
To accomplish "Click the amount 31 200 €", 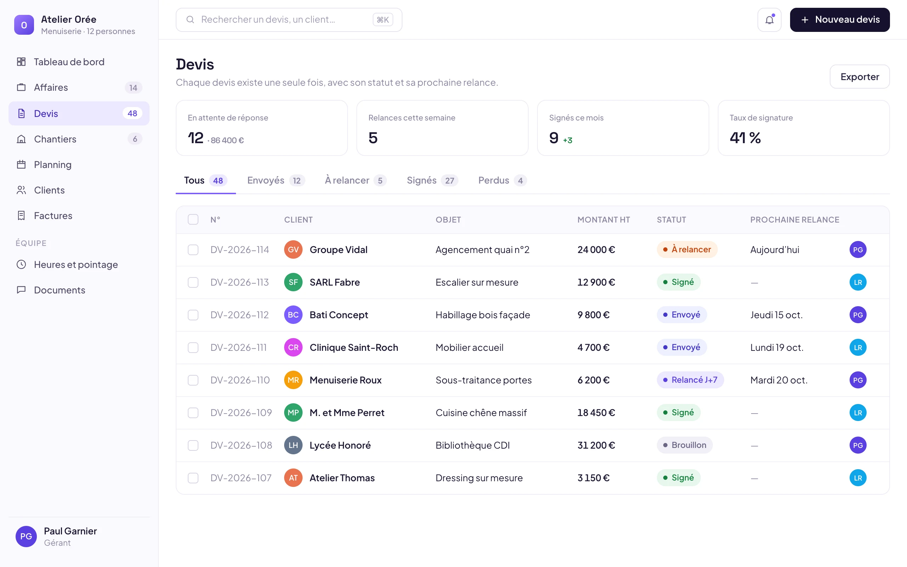I will [x=596, y=445].
